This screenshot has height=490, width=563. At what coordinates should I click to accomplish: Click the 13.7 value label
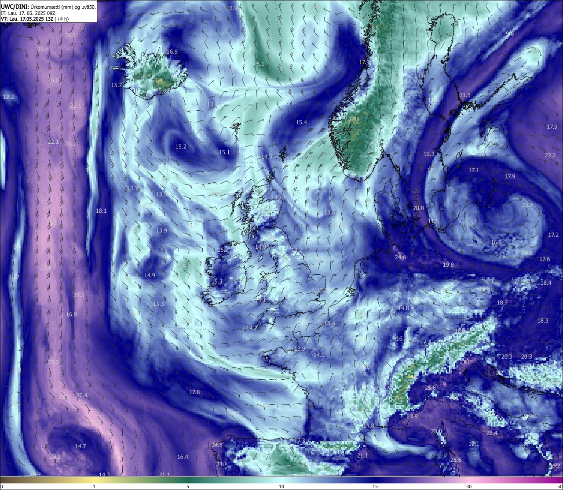point(133,188)
